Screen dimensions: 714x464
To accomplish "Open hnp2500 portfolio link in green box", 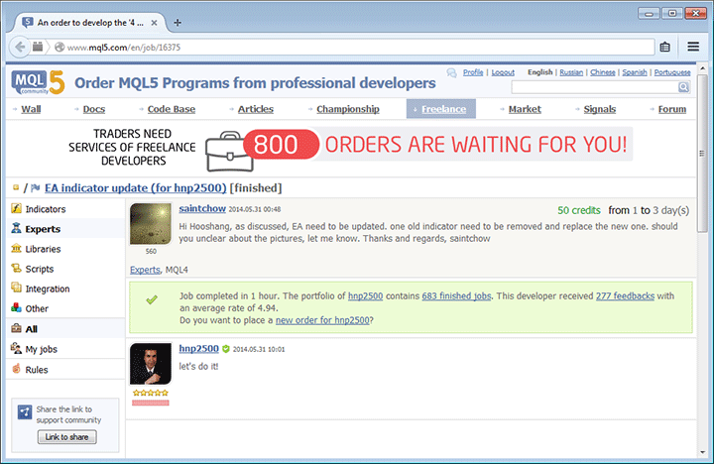I will pos(365,296).
